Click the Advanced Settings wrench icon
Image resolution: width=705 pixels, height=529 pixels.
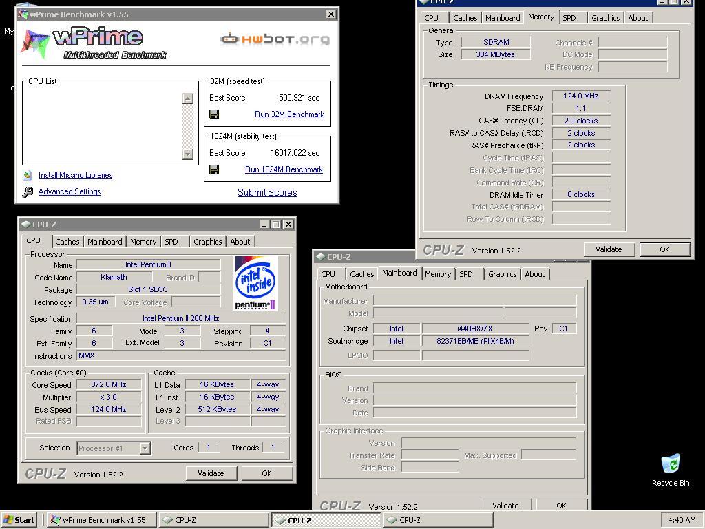tap(28, 191)
